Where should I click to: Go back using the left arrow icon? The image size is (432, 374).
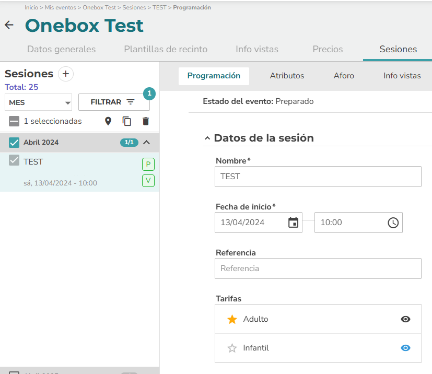(9, 25)
